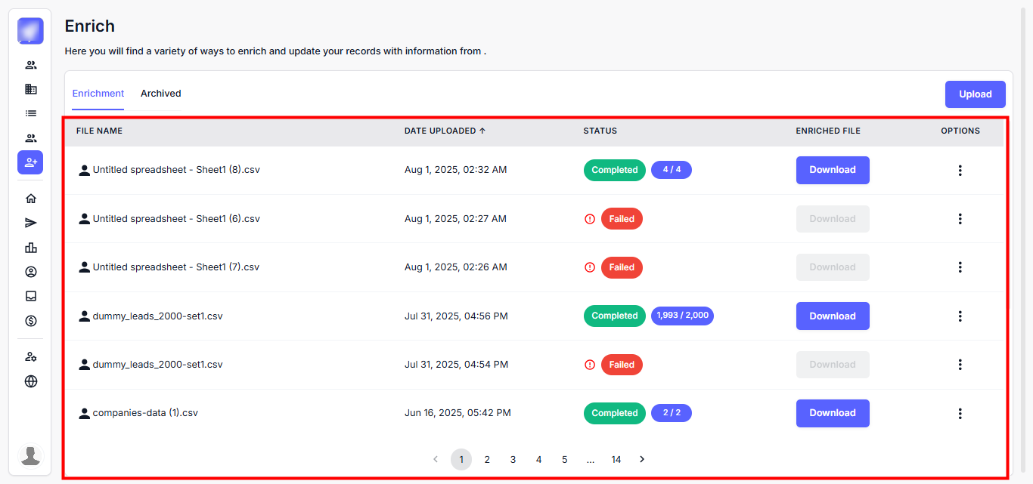Expand options for Untitled spreadsheet Sheet1 (8).csv
Screen dimensions: 1033x484
click(960, 171)
